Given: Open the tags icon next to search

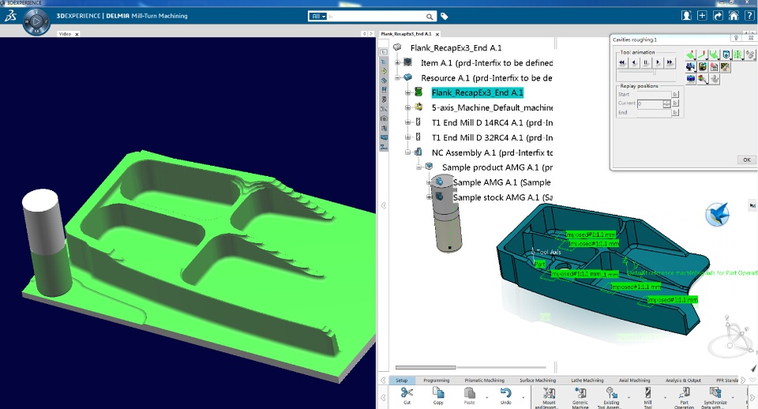Looking at the screenshot, I should (445, 17).
